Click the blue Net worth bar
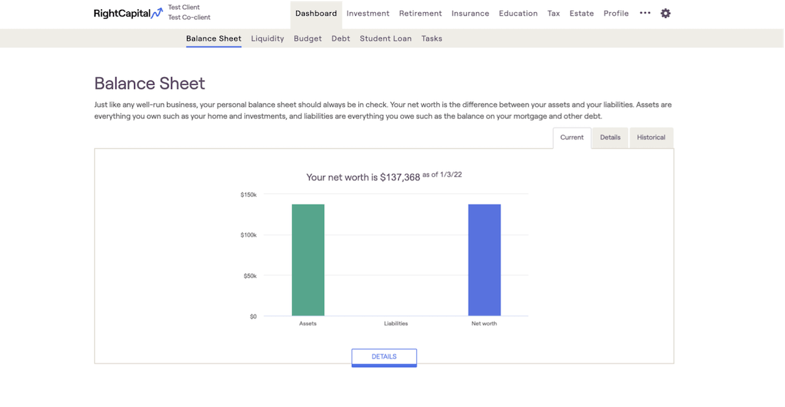 (484, 260)
